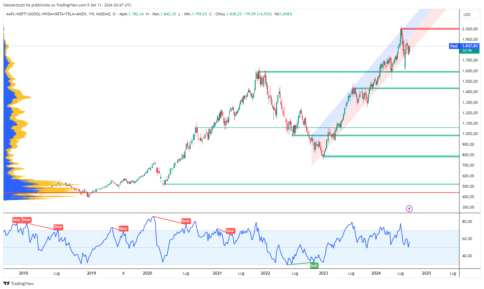Viewport: 484px width, 289px height.
Task: Click the Vol 1,658B volume value
Action: [283, 14]
